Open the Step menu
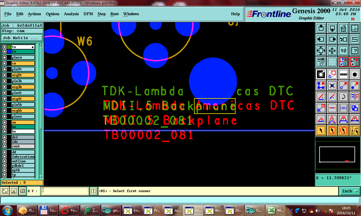 [102, 14]
